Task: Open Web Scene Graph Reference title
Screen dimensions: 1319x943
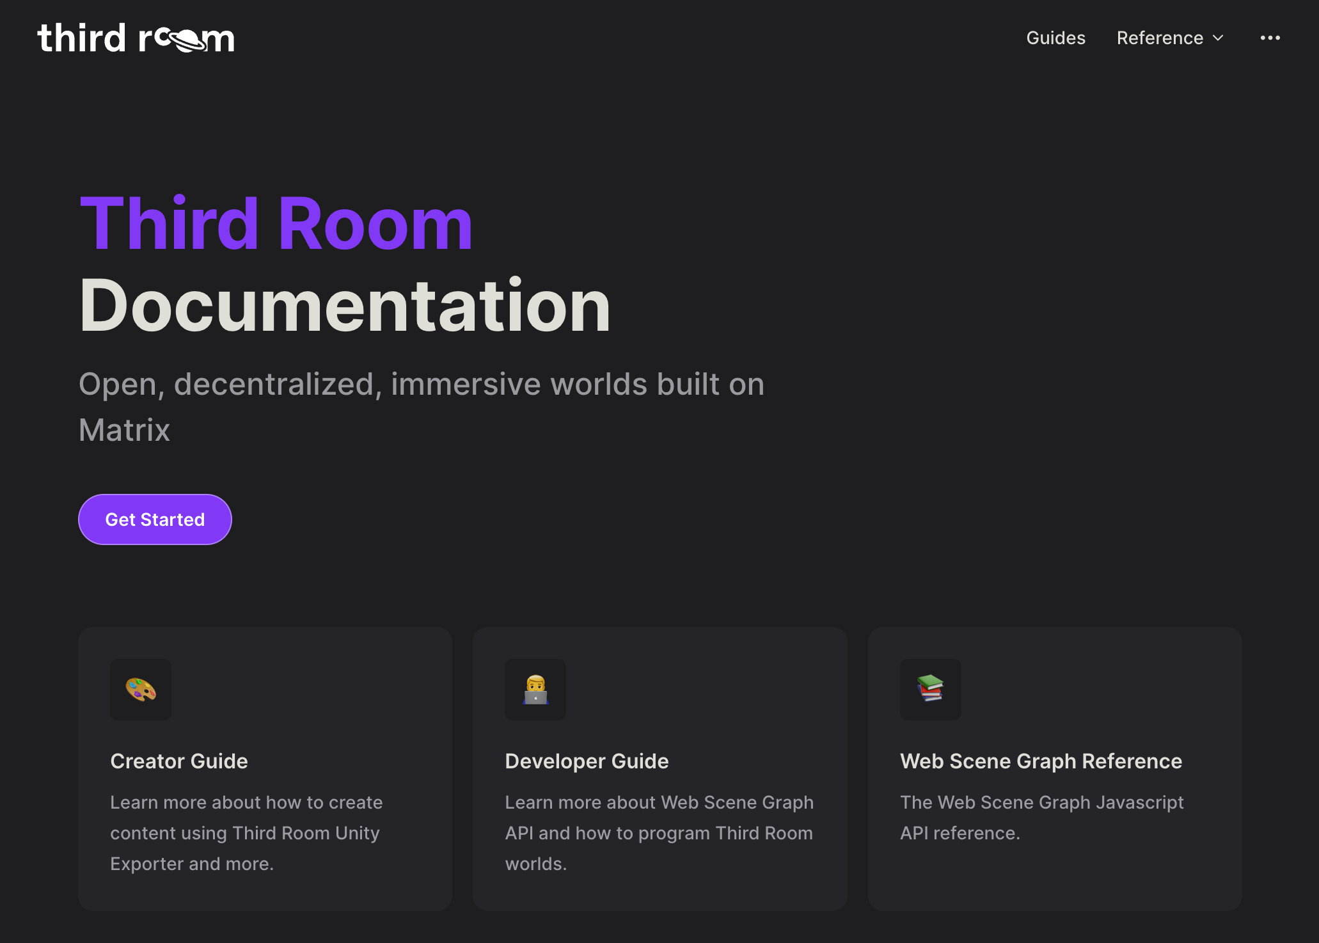Action: (x=1041, y=761)
